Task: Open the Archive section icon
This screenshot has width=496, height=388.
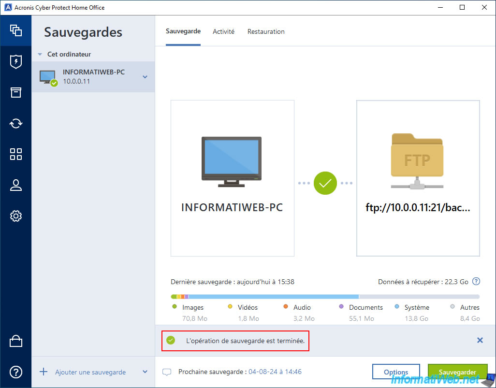Action: click(16, 92)
